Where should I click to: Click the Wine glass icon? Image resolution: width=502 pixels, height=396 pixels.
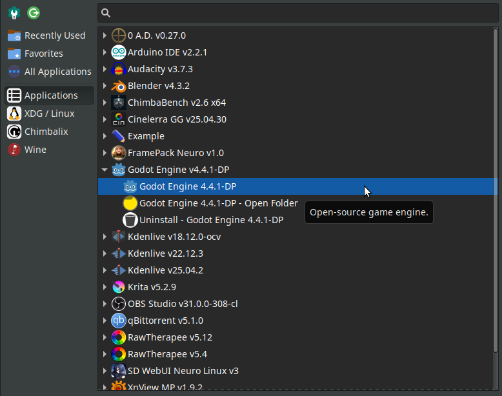pos(14,150)
